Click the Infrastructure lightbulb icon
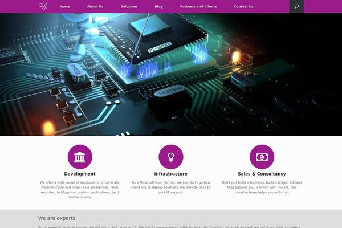342x228 pixels. [171, 157]
